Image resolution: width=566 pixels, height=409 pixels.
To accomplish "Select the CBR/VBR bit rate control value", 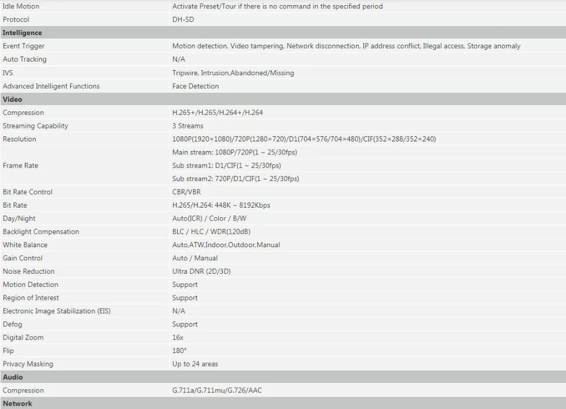I will pyautogui.click(x=187, y=192).
